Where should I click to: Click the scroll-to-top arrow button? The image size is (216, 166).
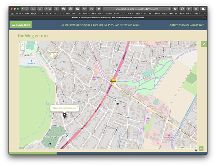click(201, 148)
